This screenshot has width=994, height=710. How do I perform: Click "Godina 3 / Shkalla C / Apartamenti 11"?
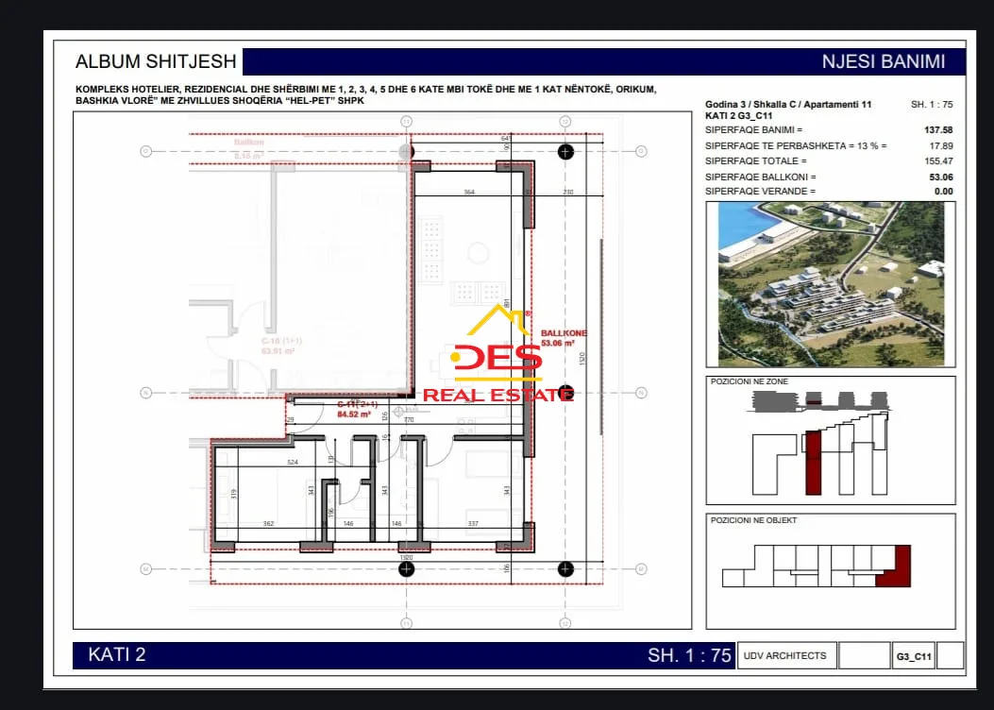788,105
